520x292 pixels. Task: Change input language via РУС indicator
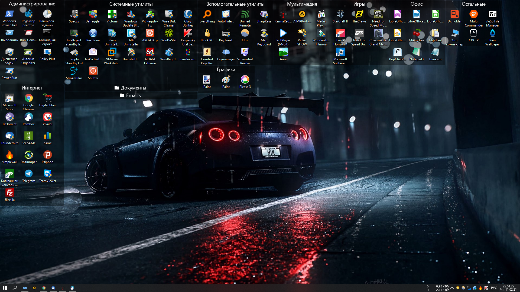point(494,288)
